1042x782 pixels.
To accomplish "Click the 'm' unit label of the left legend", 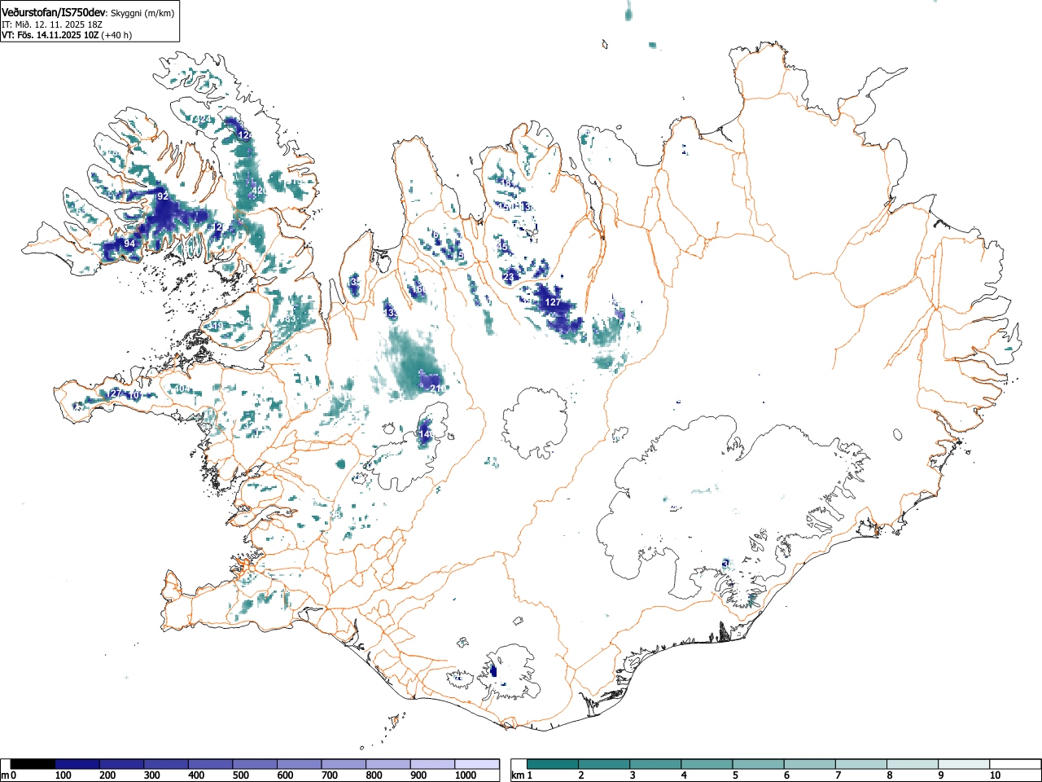I will tap(5, 775).
